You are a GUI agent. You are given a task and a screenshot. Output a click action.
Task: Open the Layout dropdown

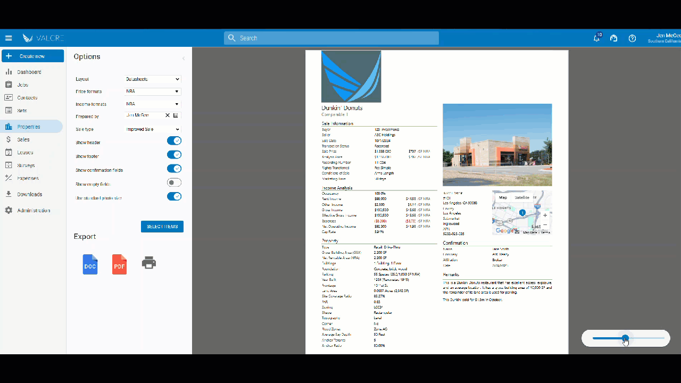click(x=153, y=79)
